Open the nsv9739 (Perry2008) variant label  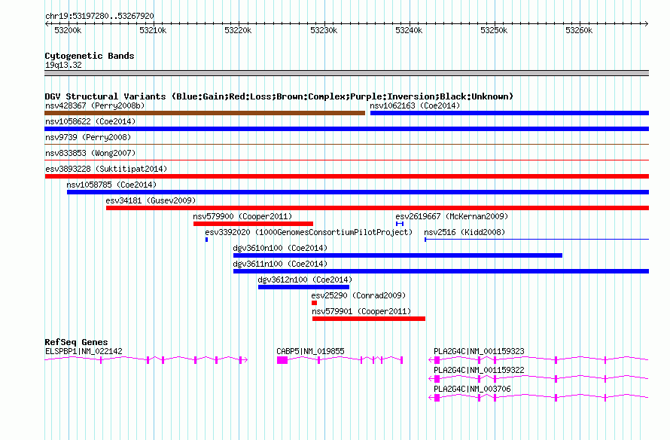(x=88, y=137)
